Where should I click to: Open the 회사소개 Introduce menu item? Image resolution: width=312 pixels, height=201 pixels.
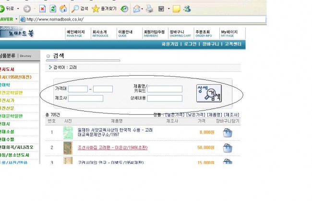[x=100, y=33]
